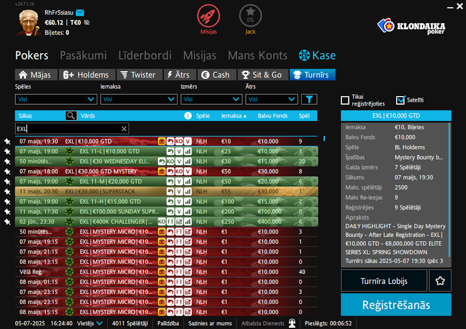Click KO icon in EXL €10,000 GTD row
Viewport: 466px width, 329px height.
pos(179,141)
